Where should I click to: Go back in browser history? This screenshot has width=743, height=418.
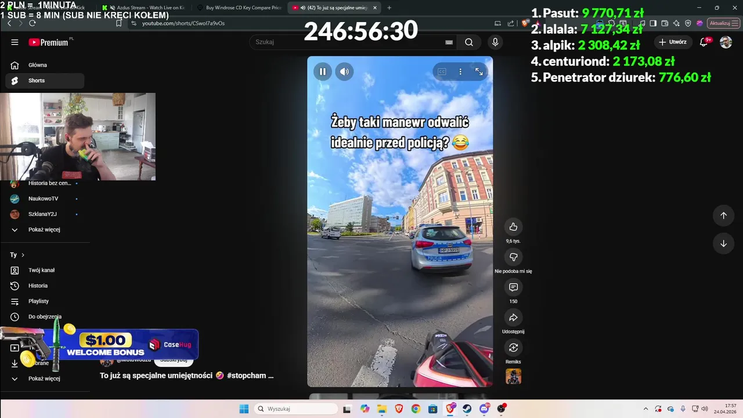pos(9,23)
